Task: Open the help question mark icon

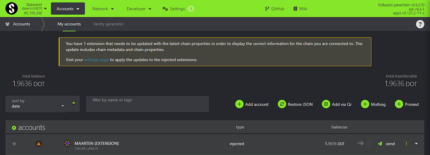Action: tap(420, 24)
